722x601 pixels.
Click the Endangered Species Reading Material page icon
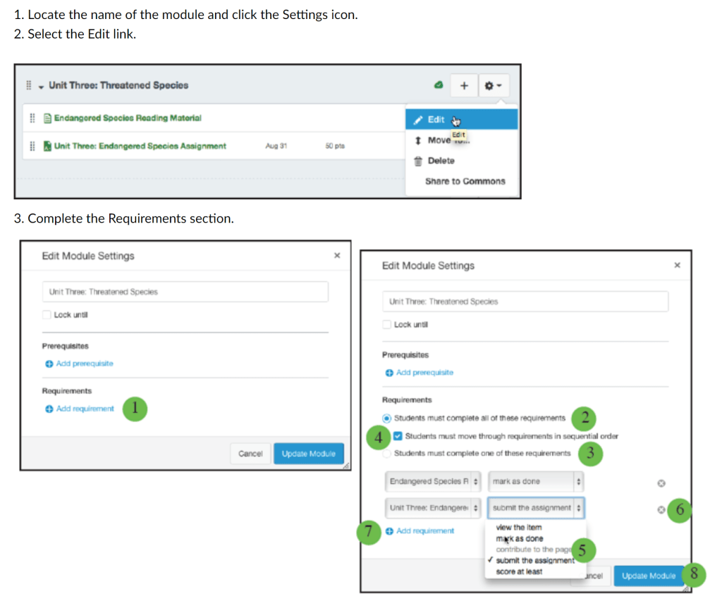(47, 118)
